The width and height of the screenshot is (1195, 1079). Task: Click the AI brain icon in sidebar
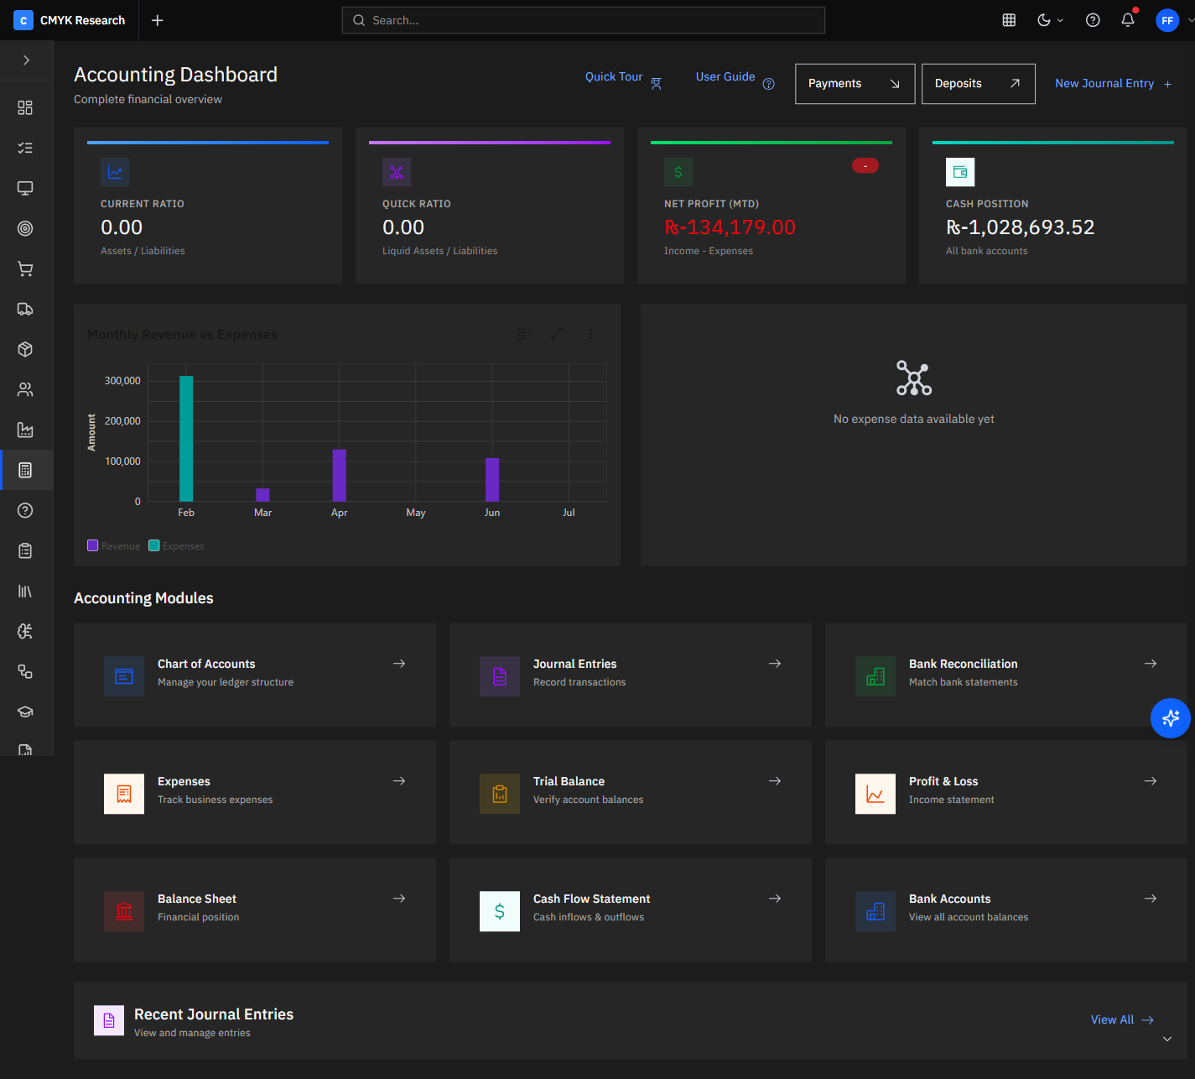pos(25,631)
